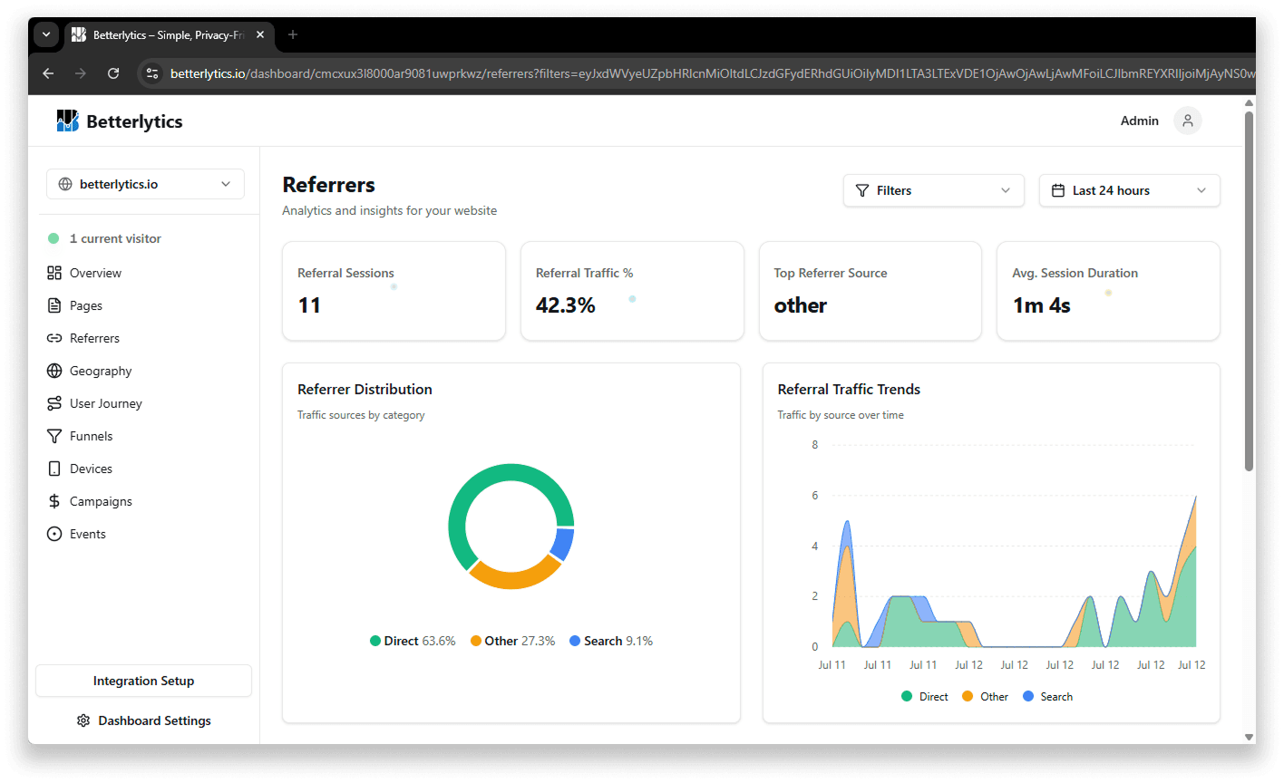Click the Referral Traffic Trends heading
This screenshot has width=1284, height=783.
(849, 389)
